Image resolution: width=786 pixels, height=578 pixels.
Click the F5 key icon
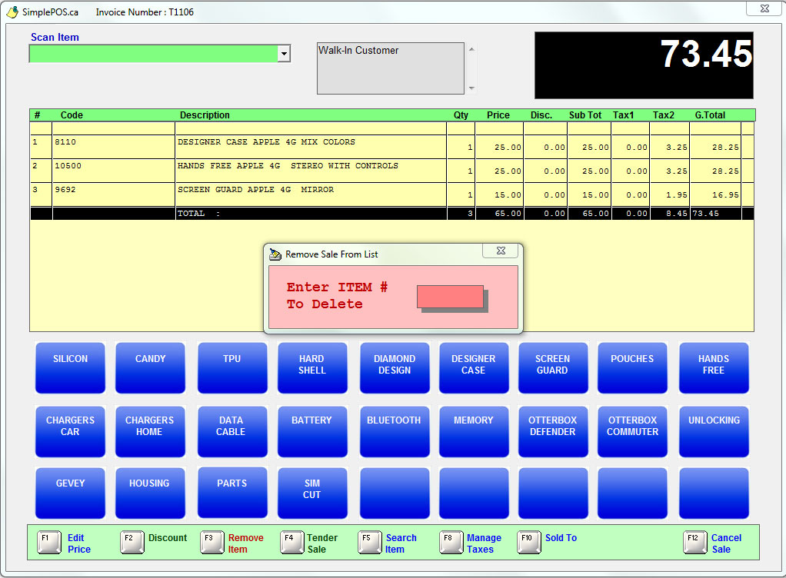pos(370,543)
